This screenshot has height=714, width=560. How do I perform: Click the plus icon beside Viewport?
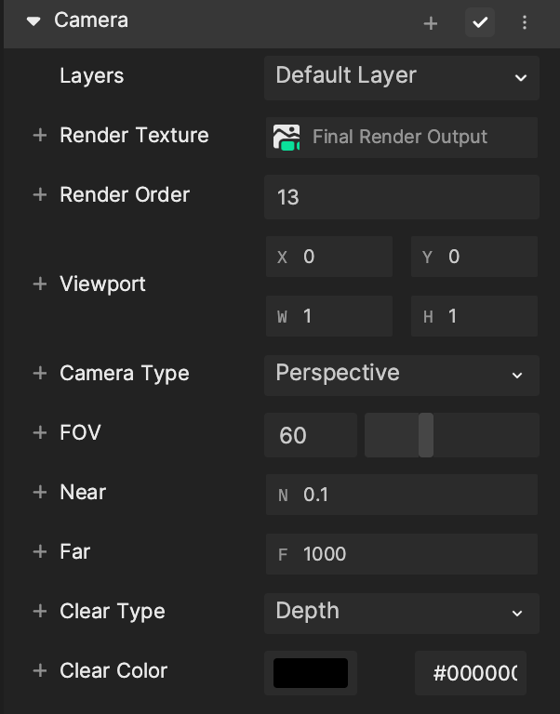click(x=40, y=284)
